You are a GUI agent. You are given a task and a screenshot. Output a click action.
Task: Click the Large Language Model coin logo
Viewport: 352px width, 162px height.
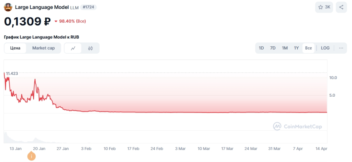point(8,8)
